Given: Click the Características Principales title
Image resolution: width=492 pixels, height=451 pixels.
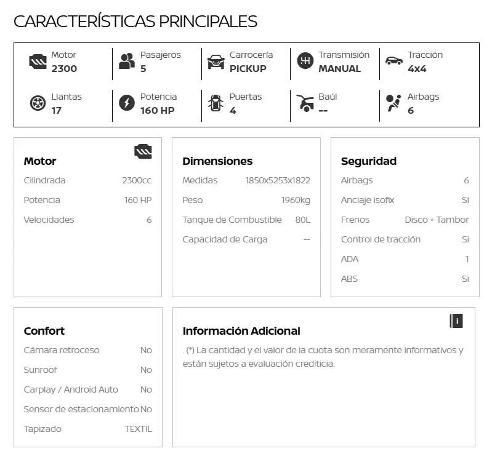Looking at the screenshot, I should point(135,22).
